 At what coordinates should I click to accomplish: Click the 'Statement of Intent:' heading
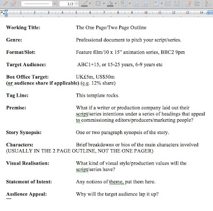tap(29, 182)
